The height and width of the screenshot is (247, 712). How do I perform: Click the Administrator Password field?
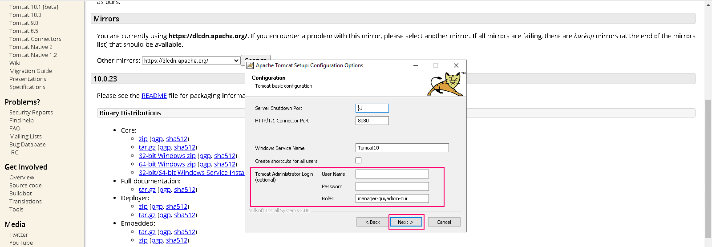tap(392, 186)
